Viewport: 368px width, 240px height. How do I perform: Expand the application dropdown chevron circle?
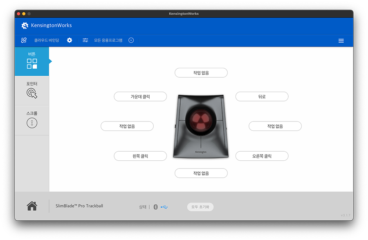point(131,40)
